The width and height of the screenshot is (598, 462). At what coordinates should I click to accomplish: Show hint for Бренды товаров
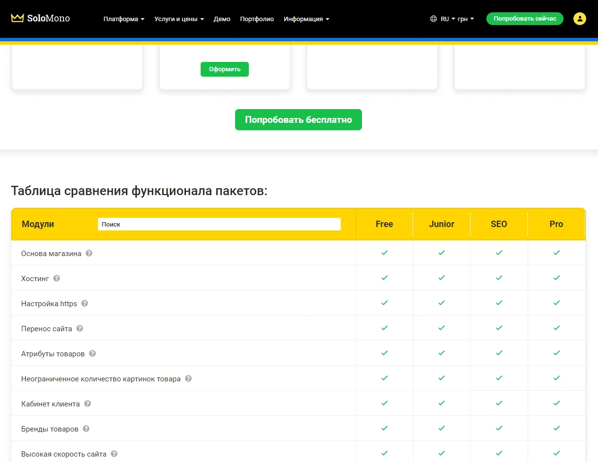(x=86, y=429)
